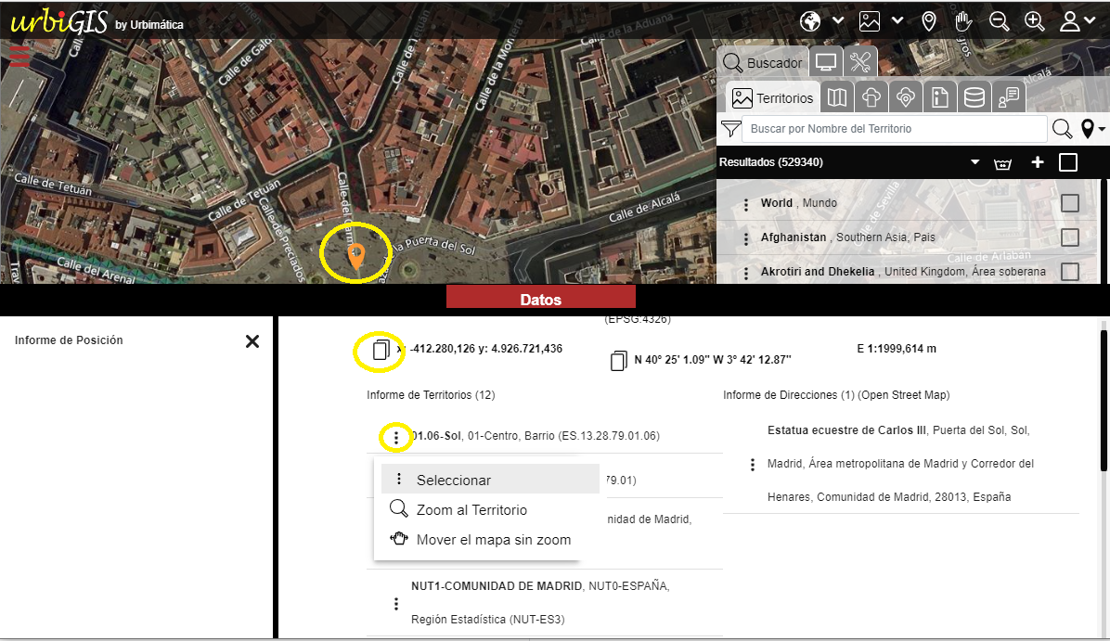
Task: Open three-dot menu for NUT1-COMUNIDAD DE MADRID
Action: pos(395,604)
